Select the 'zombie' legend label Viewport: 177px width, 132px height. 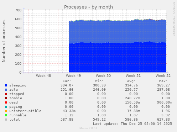click(x=16, y=98)
